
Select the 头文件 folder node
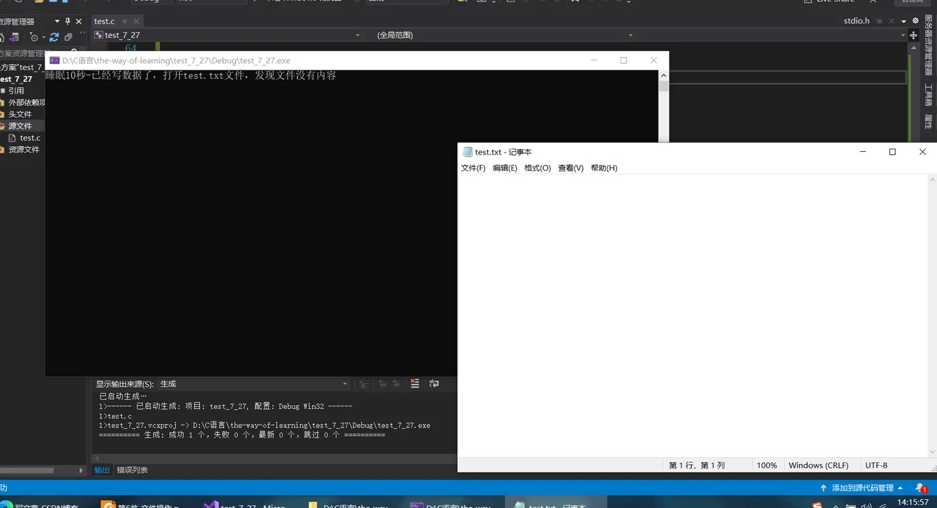pos(20,114)
